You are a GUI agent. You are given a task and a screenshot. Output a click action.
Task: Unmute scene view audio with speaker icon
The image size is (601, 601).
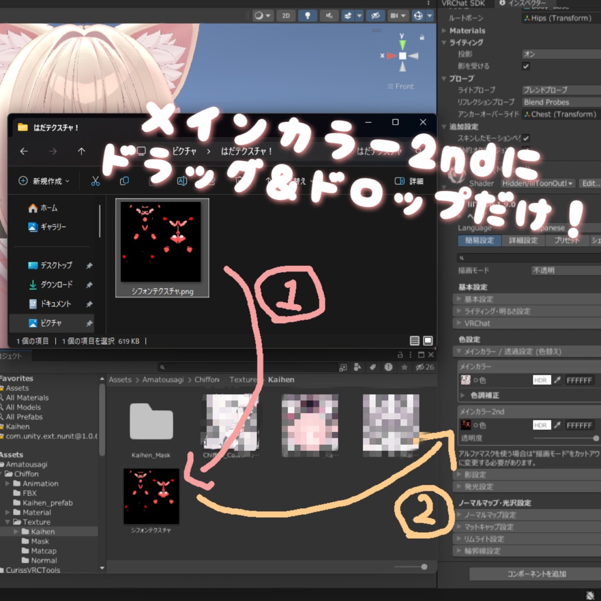329,16
